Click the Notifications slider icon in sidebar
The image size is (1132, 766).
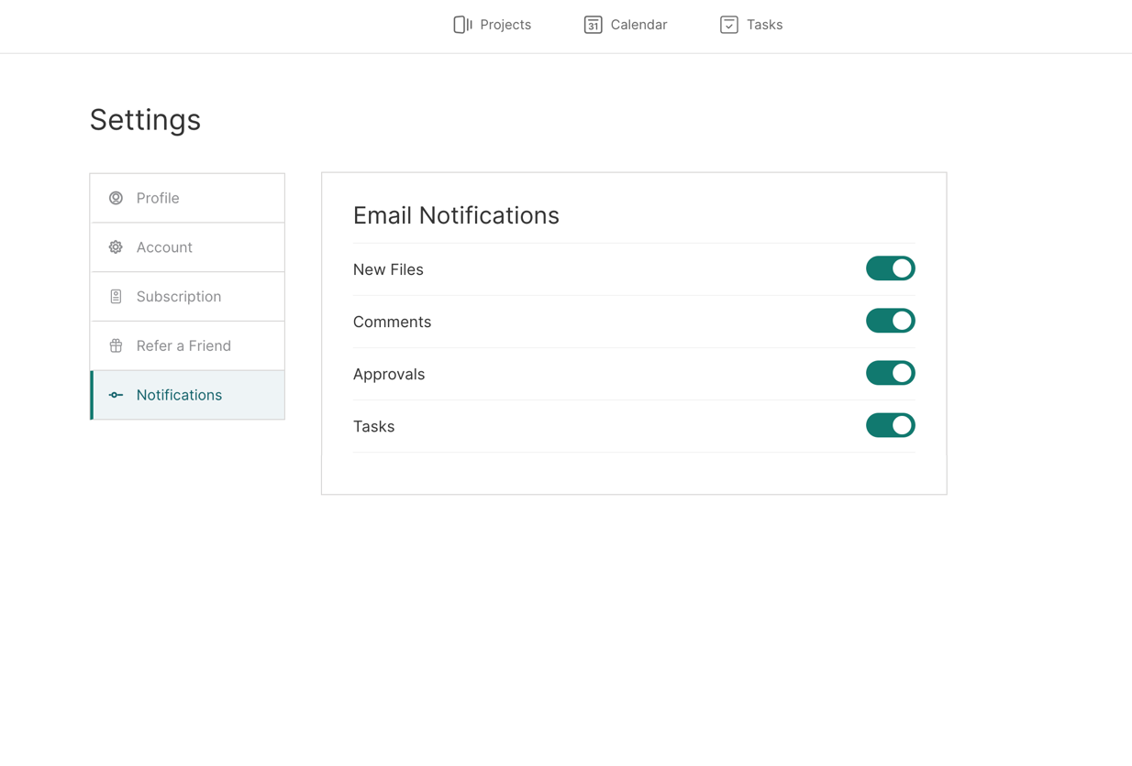116,395
